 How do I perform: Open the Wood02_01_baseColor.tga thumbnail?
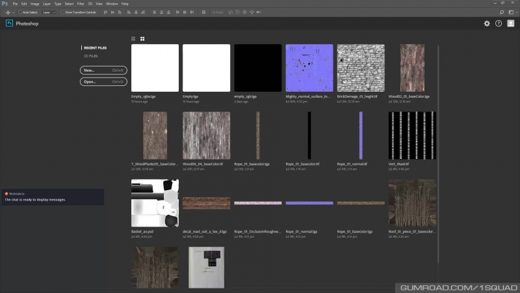(x=412, y=68)
